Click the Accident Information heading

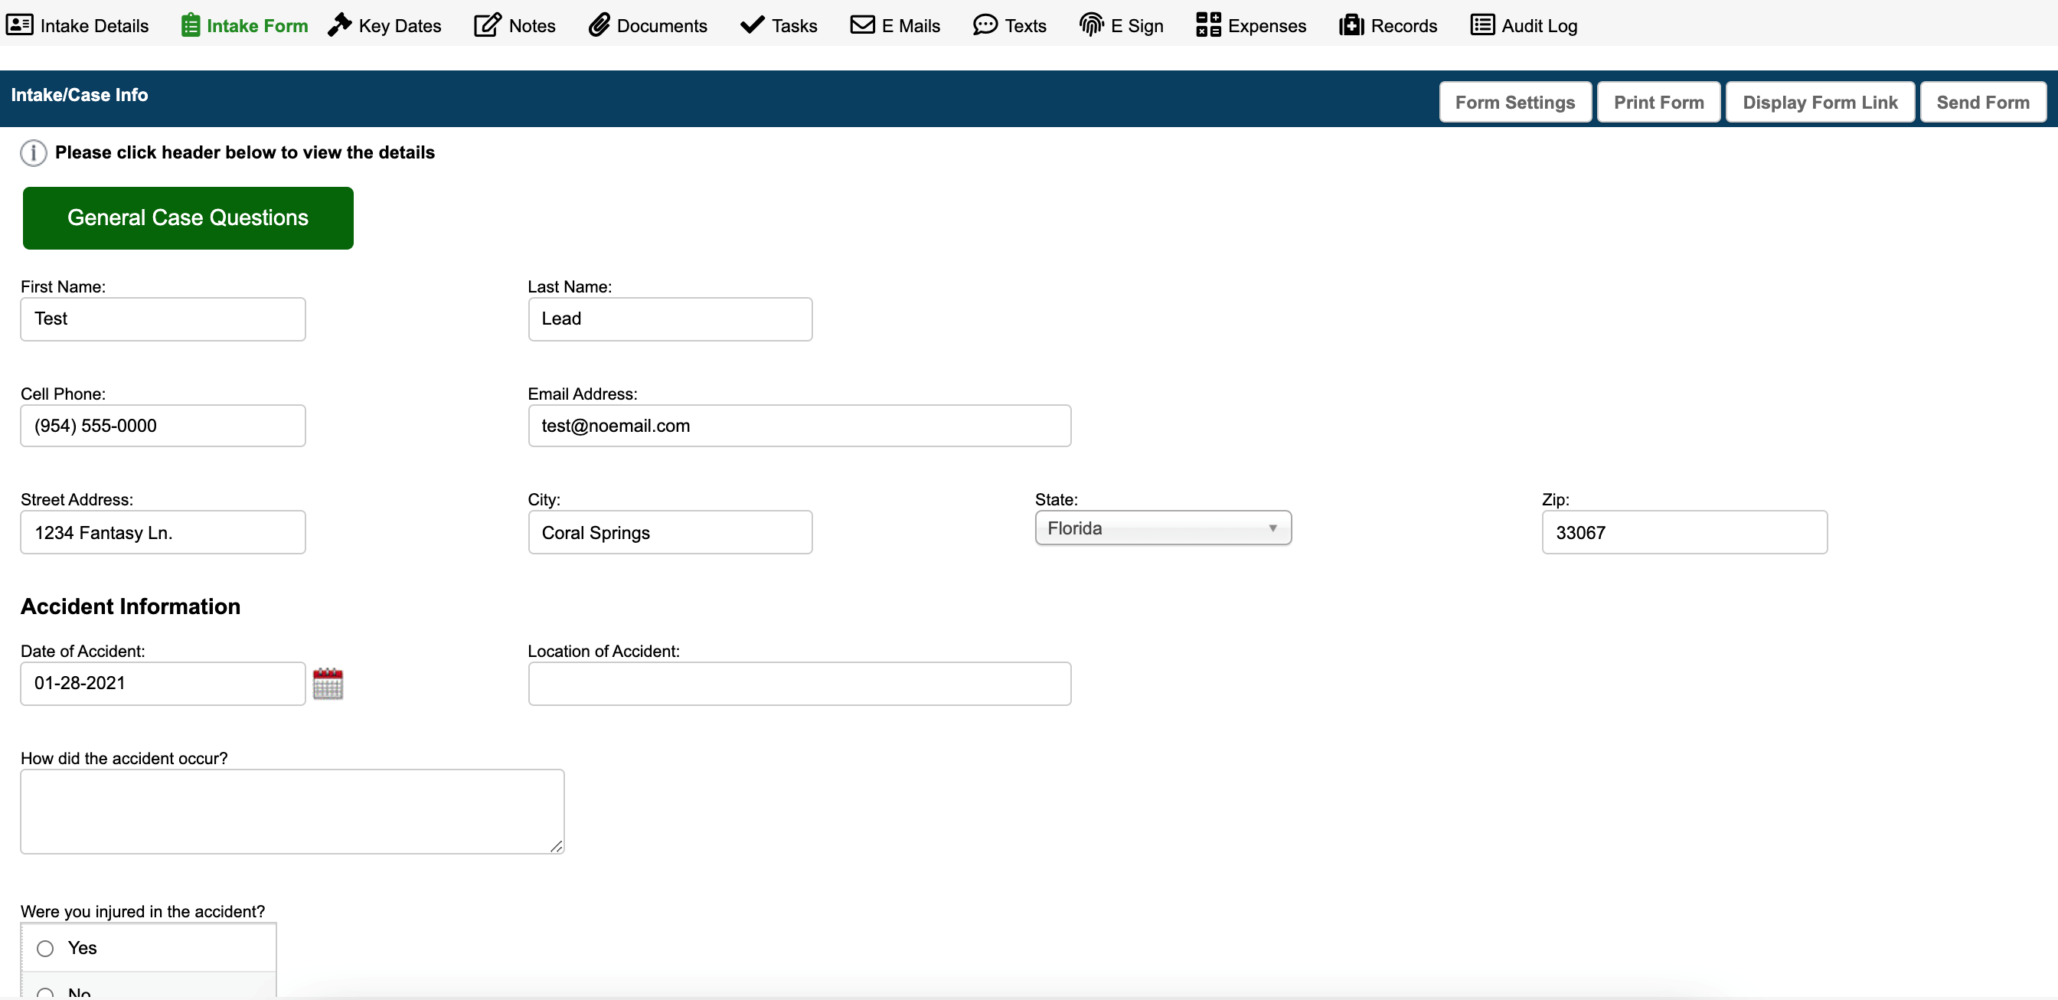tap(130, 606)
